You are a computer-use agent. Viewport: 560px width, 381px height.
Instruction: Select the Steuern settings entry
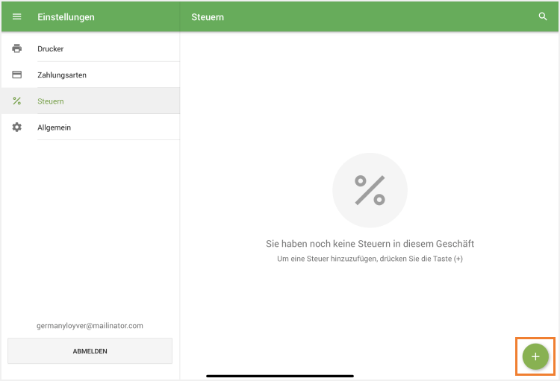(51, 101)
